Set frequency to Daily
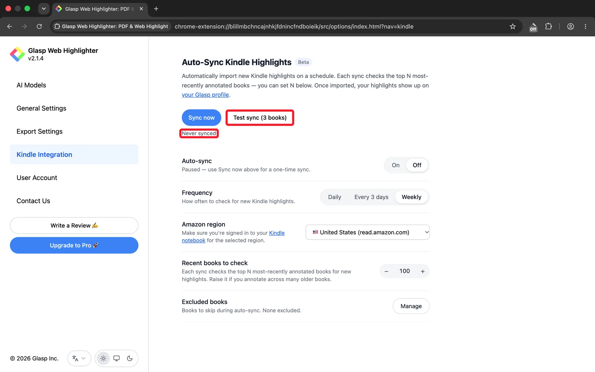595x372 pixels. tap(335, 197)
